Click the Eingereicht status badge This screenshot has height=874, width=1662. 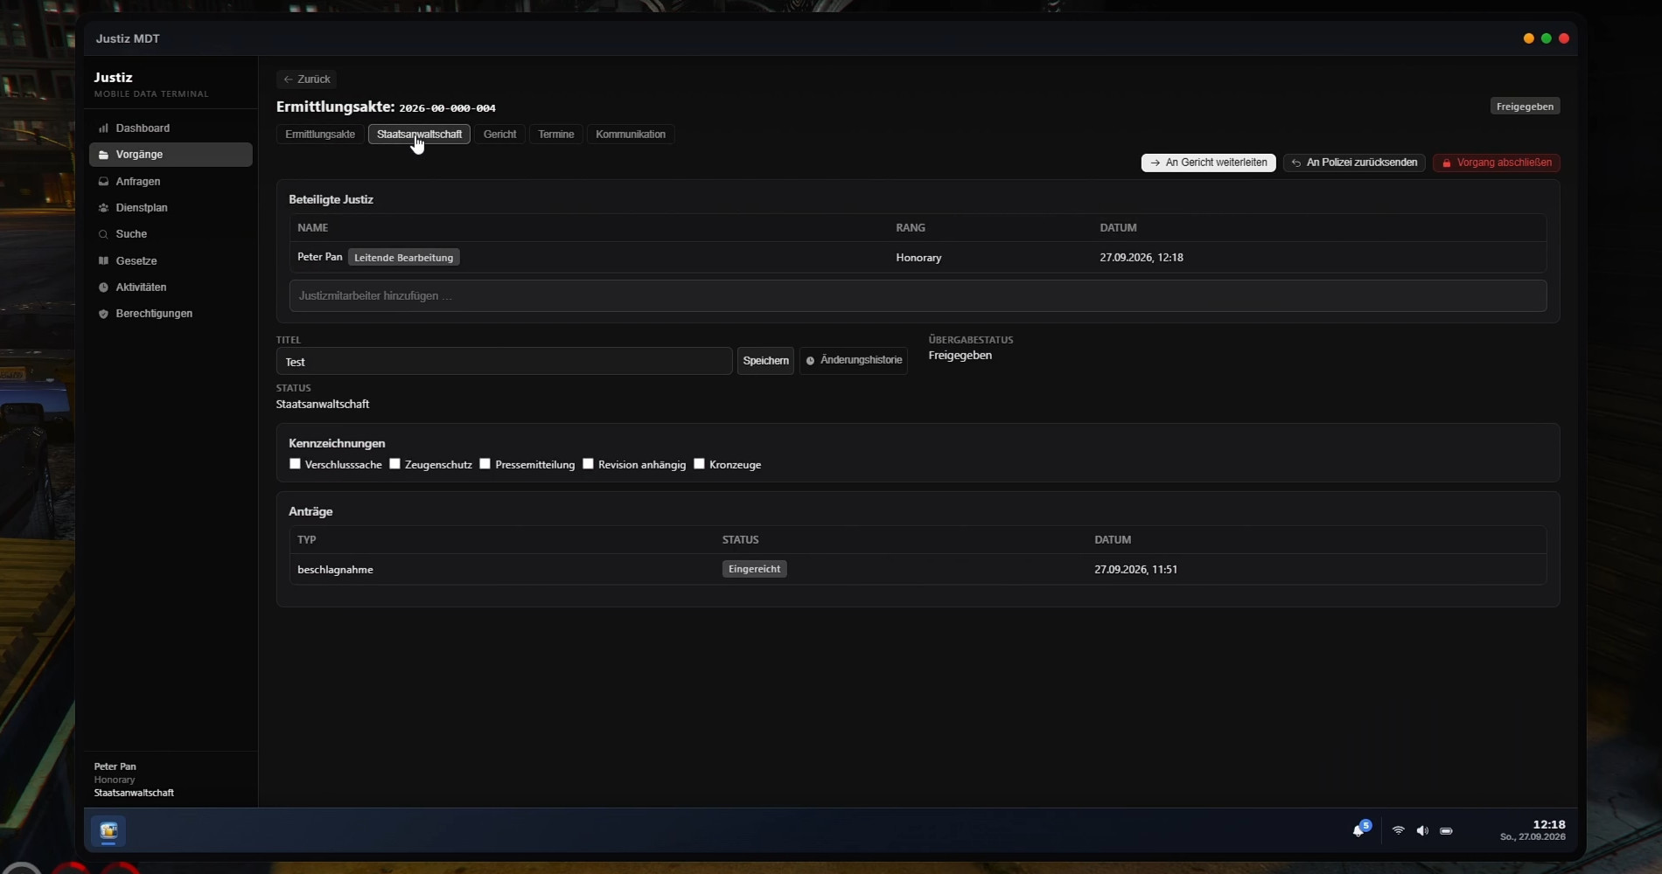coord(754,570)
